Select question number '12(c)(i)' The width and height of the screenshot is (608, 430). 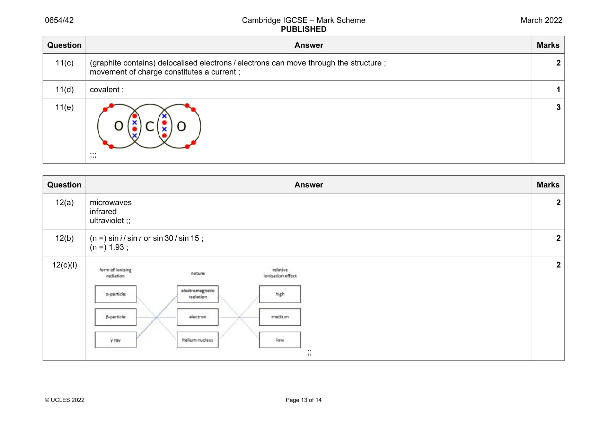64,265
